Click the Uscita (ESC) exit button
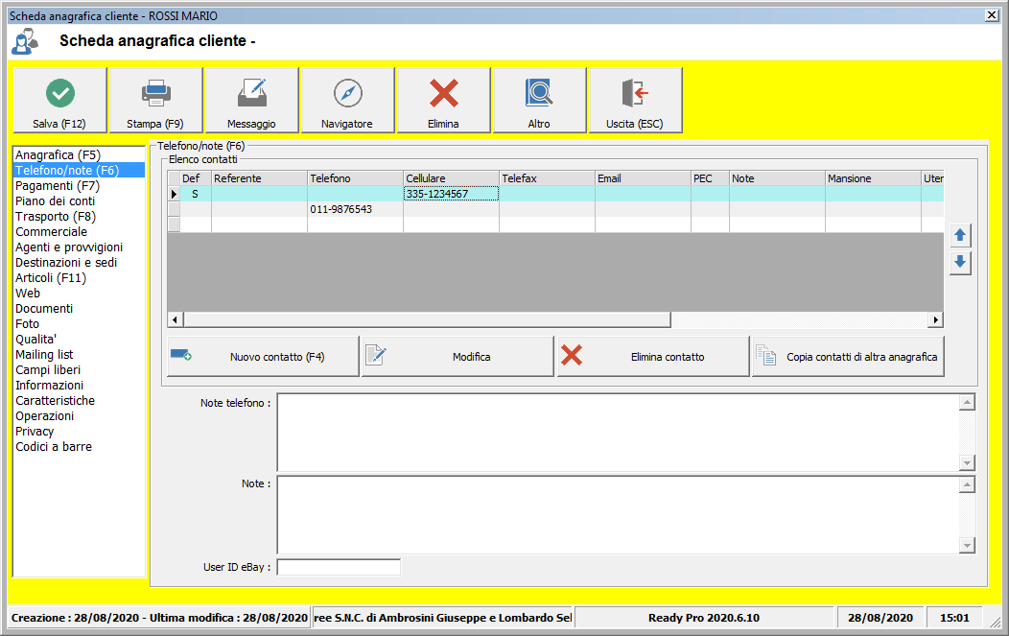The image size is (1009, 636). pyautogui.click(x=635, y=101)
